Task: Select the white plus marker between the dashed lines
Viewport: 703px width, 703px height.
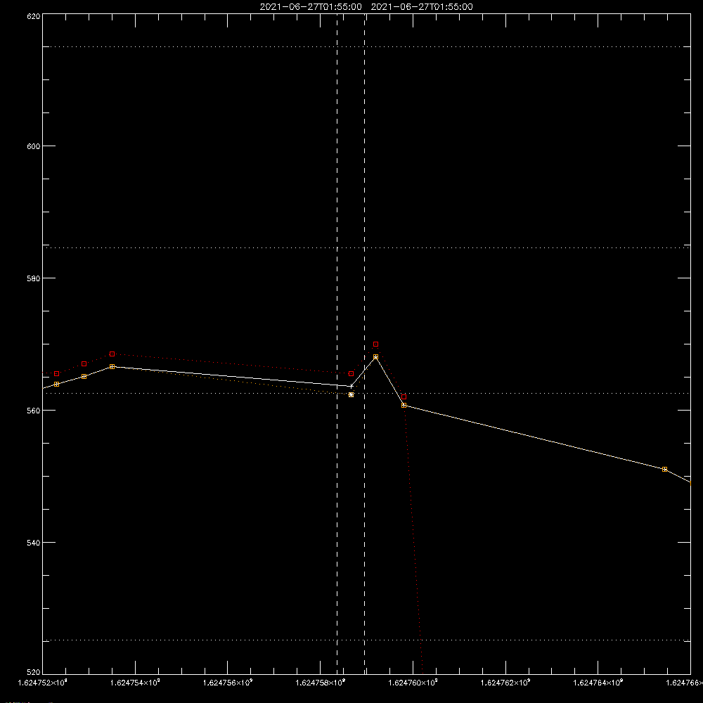Action: pyautogui.click(x=351, y=386)
